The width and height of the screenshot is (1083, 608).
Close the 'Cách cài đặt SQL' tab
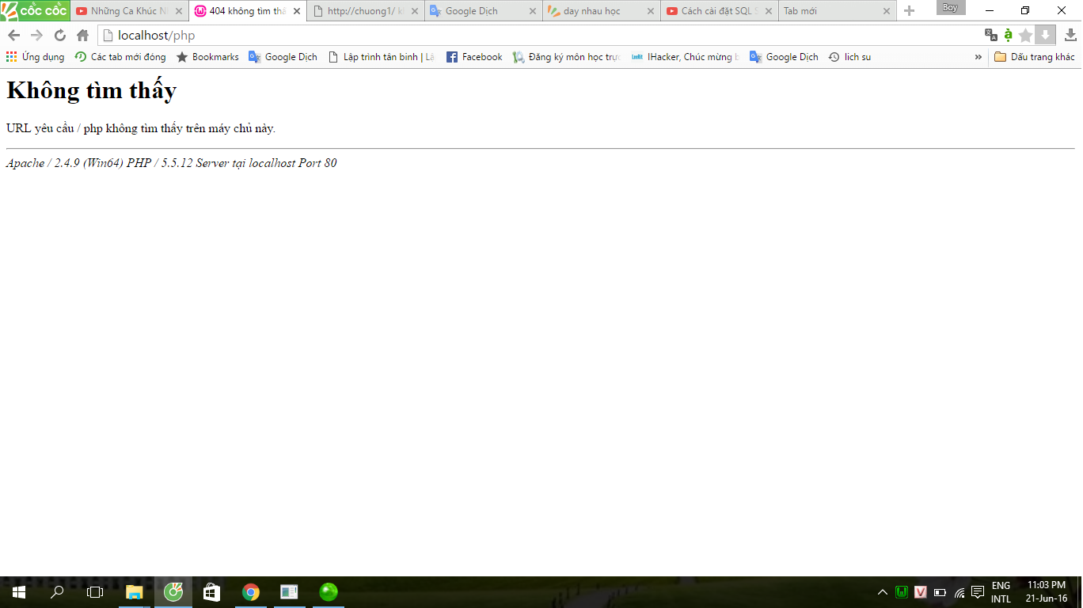tap(769, 11)
